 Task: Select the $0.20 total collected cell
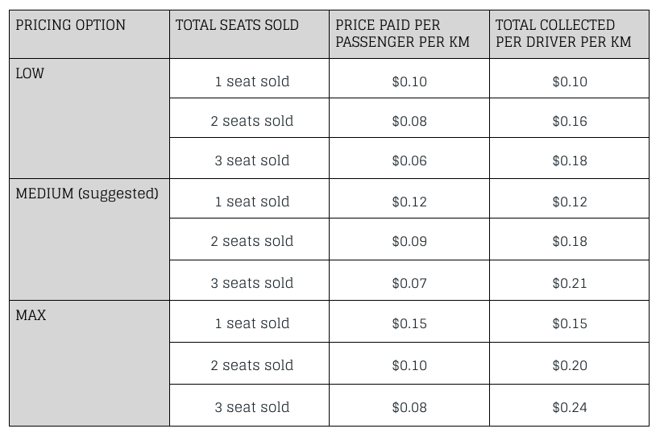(x=570, y=364)
